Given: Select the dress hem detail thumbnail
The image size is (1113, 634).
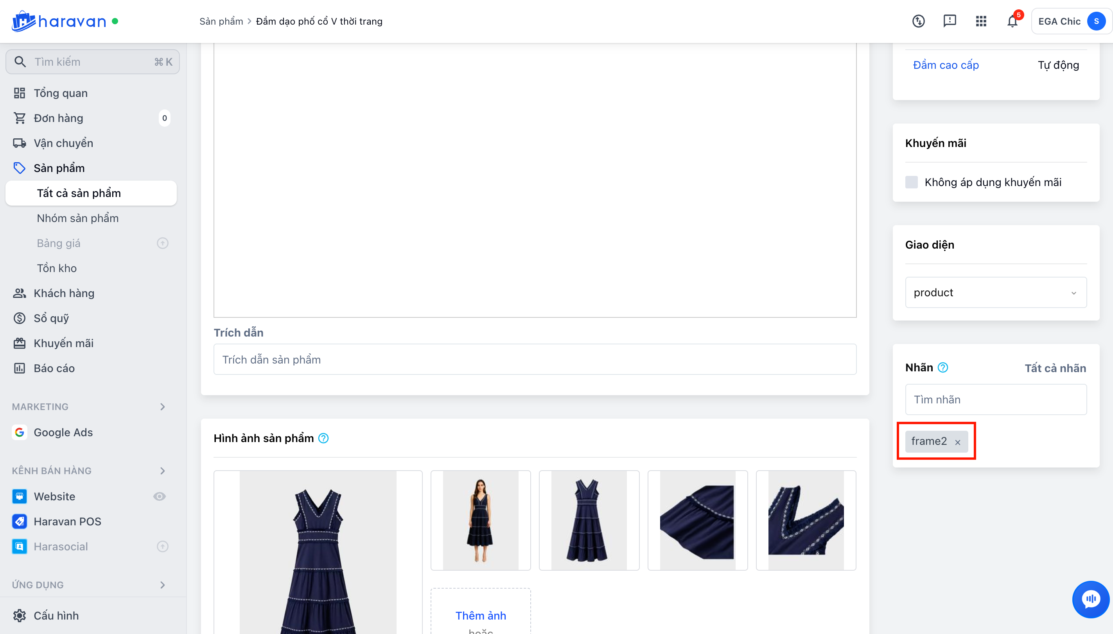Looking at the screenshot, I should pos(697,520).
